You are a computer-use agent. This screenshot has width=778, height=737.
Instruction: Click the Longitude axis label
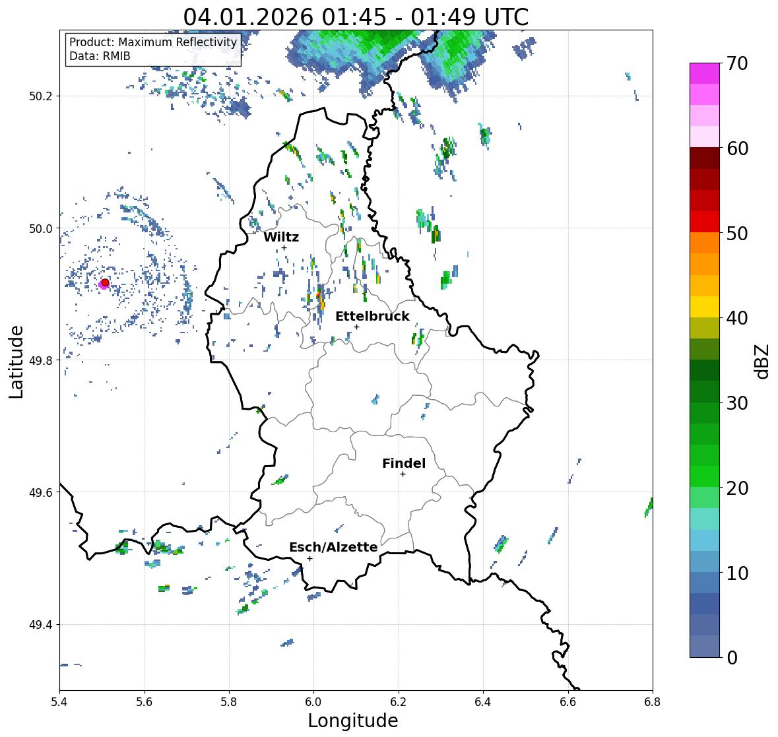click(353, 721)
